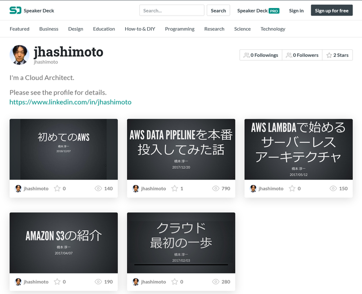Star the Amazon S3の紹介 deck

point(57,282)
